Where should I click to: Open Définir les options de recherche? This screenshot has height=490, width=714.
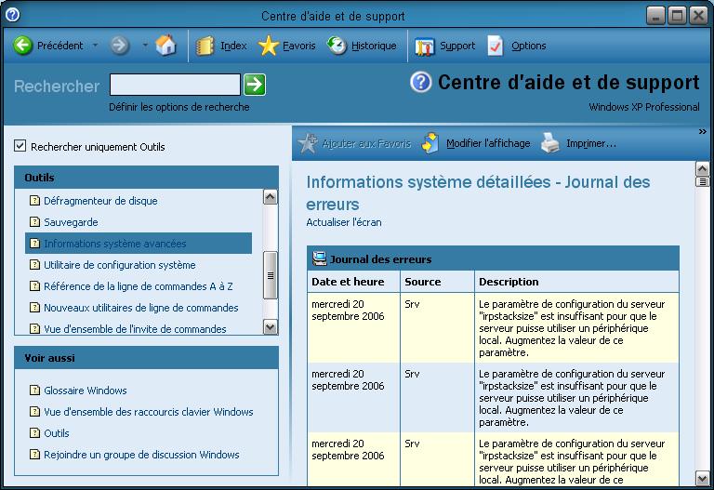tap(178, 107)
